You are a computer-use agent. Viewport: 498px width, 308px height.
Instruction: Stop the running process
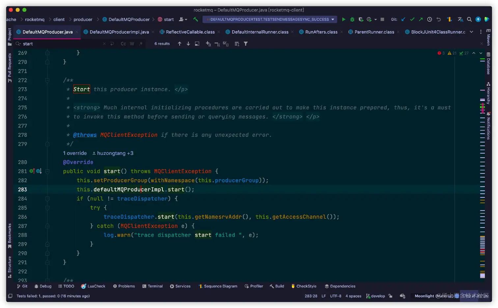tap(382, 19)
